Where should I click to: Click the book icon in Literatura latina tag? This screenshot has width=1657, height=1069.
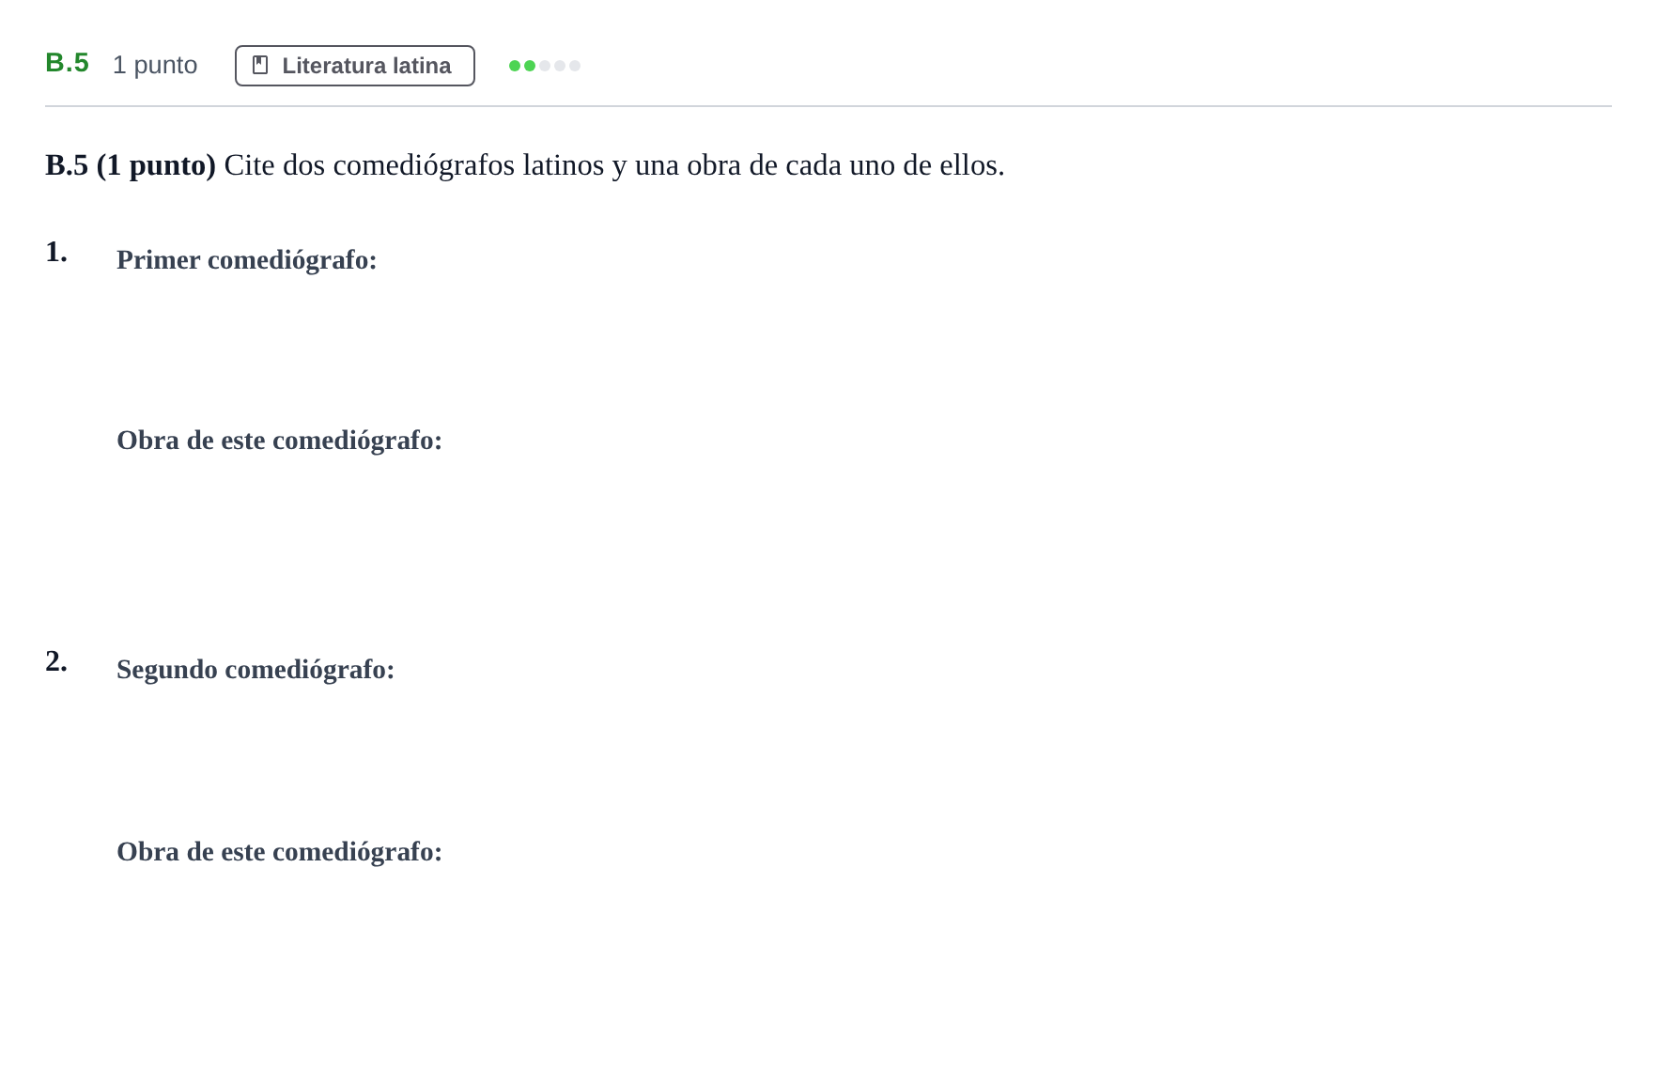[260, 66]
